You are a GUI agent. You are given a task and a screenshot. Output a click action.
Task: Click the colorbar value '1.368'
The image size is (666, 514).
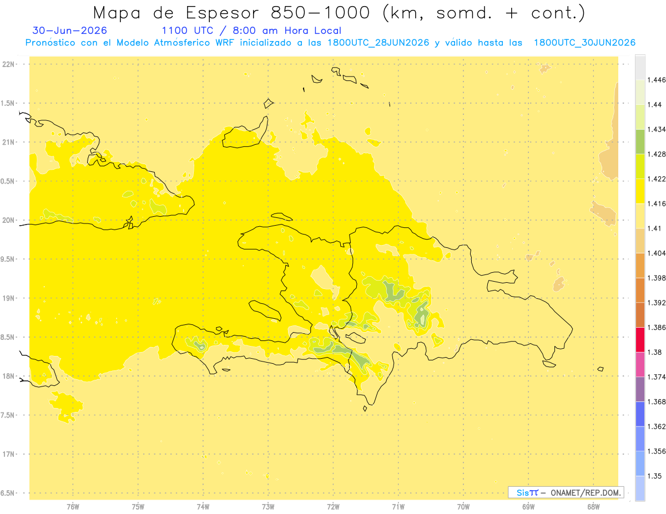point(657,401)
